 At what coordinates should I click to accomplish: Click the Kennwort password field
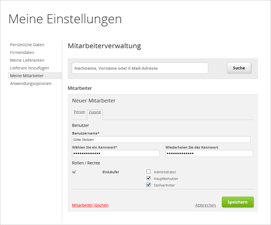click(116, 154)
